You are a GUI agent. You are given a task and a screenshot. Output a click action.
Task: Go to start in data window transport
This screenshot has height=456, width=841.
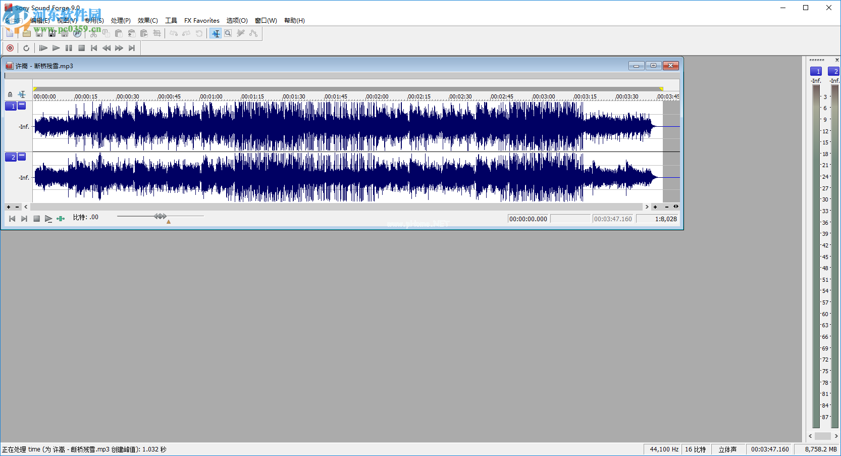pyautogui.click(x=12, y=219)
